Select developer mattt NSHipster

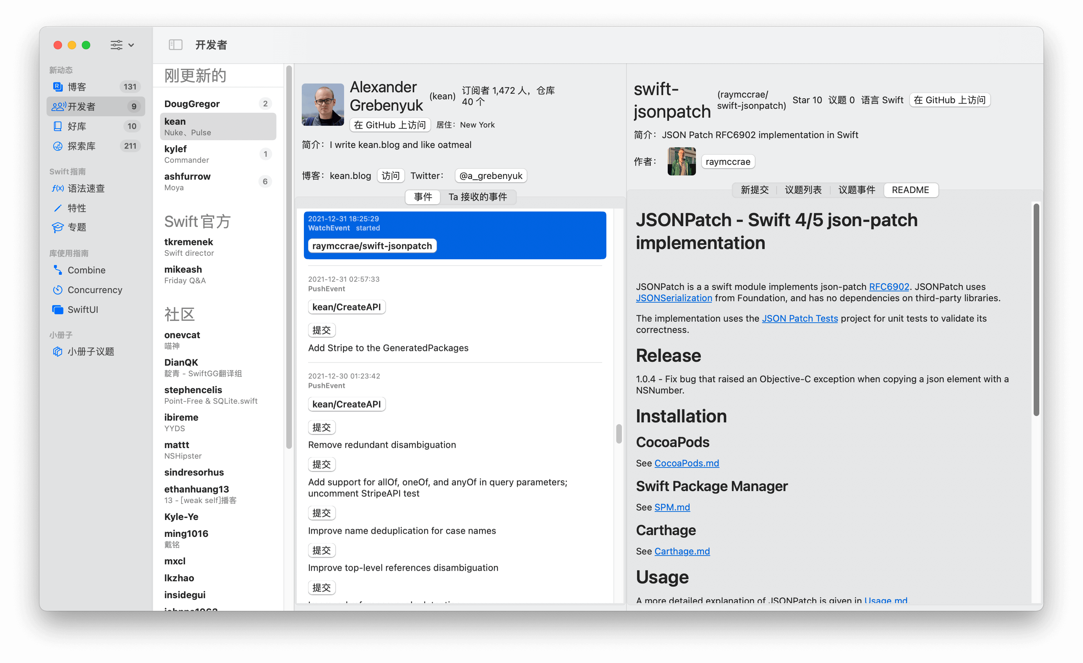click(x=218, y=450)
